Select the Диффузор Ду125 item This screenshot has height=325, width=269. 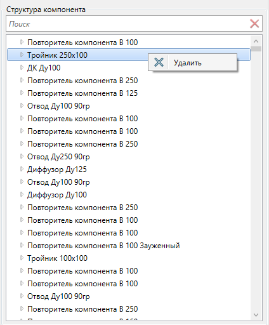pyautogui.click(x=57, y=169)
